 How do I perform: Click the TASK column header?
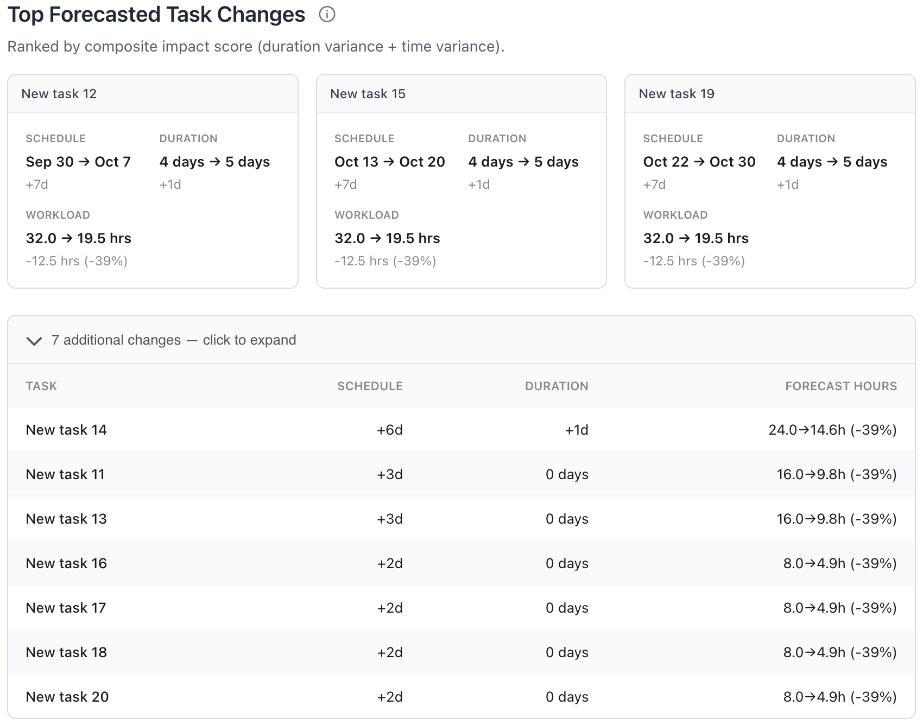coord(41,386)
